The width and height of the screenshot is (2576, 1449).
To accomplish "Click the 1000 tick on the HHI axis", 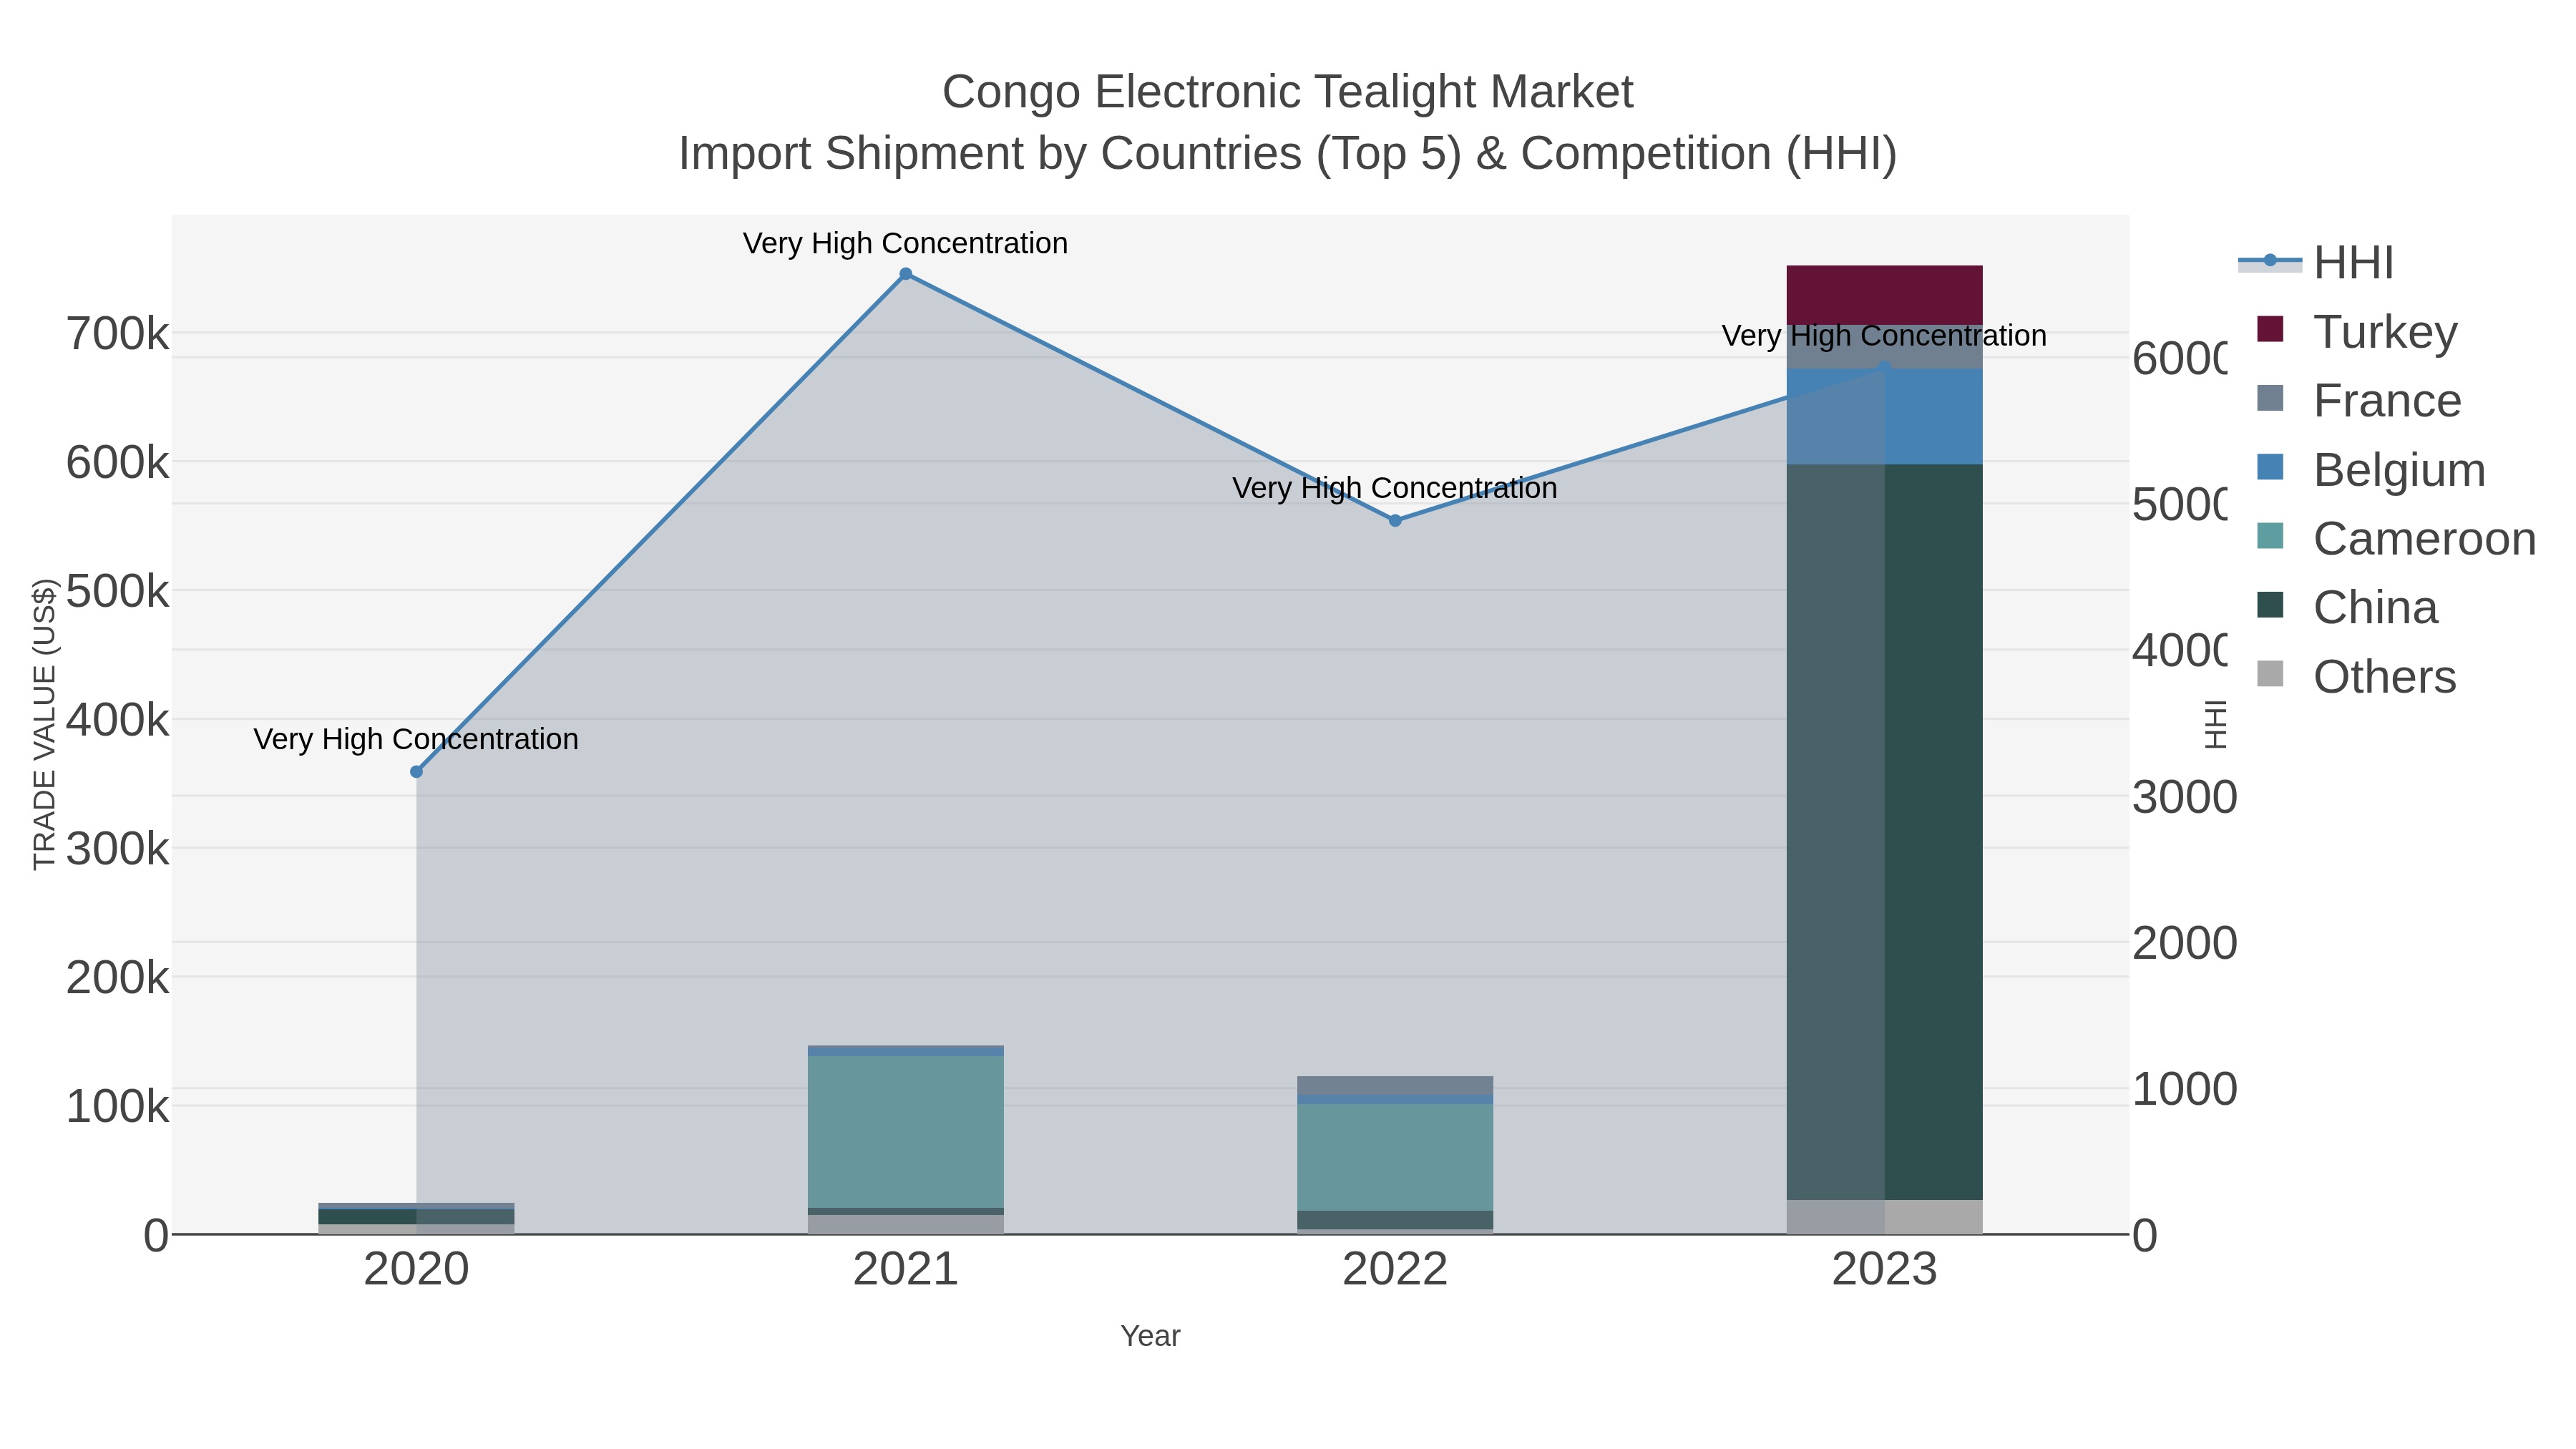I will pyautogui.click(x=2184, y=1090).
